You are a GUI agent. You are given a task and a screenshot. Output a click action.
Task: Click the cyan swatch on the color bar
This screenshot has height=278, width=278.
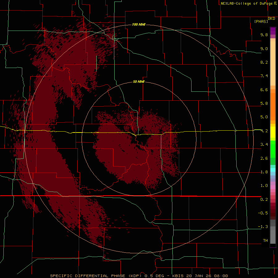click(x=273, y=170)
